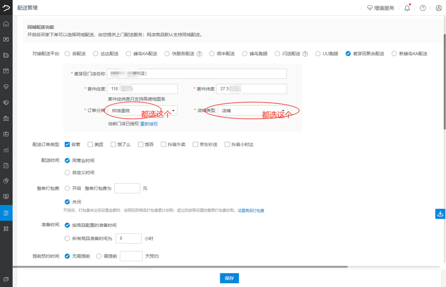Click the 保存 button

tap(229, 278)
